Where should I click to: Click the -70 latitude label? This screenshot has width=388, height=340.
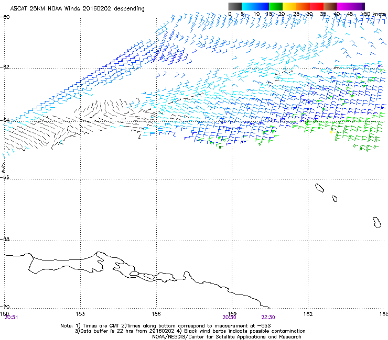click(5, 307)
